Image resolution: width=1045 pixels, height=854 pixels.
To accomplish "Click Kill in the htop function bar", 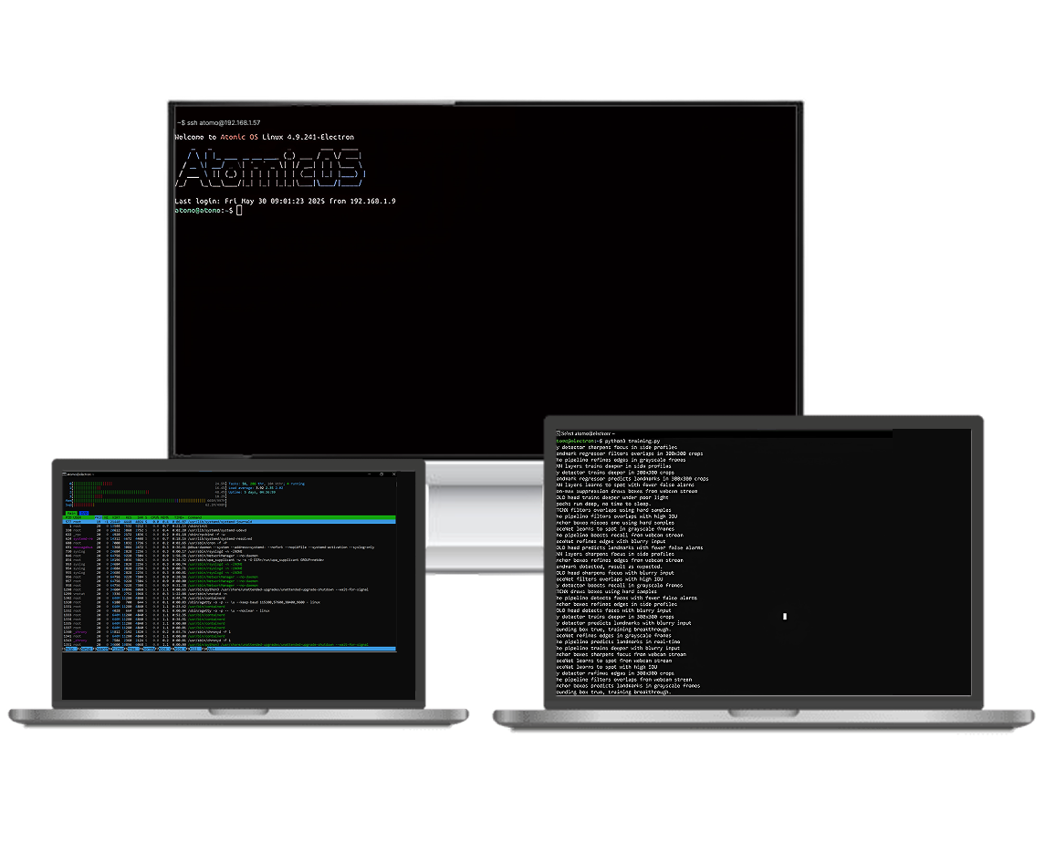I will pos(195,650).
